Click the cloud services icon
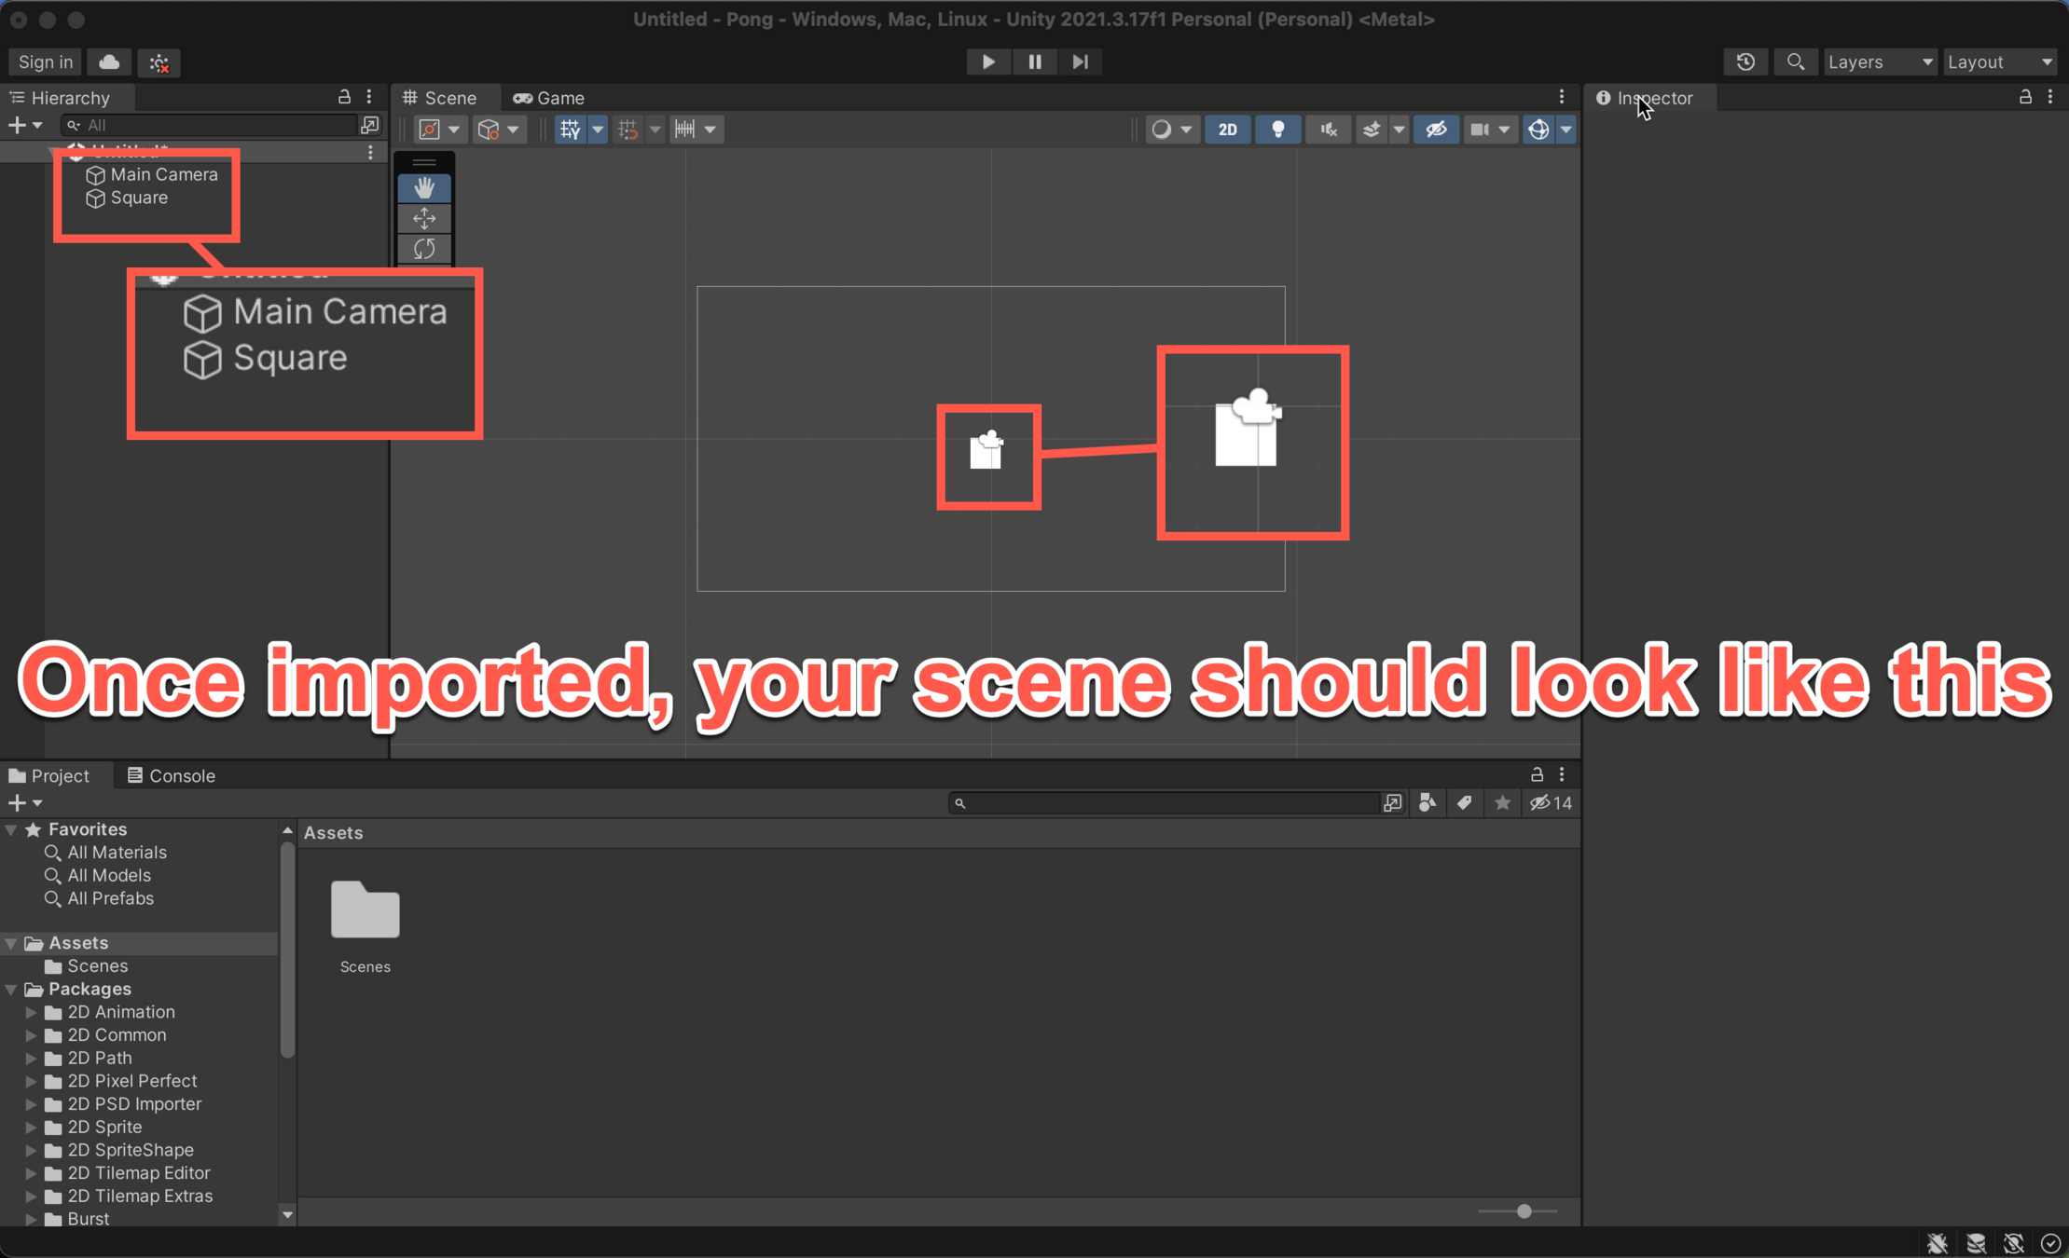Image resolution: width=2069 pixels, height=1258 pixels. point(109,62)
